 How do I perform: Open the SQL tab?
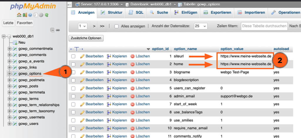click(136, 12)
